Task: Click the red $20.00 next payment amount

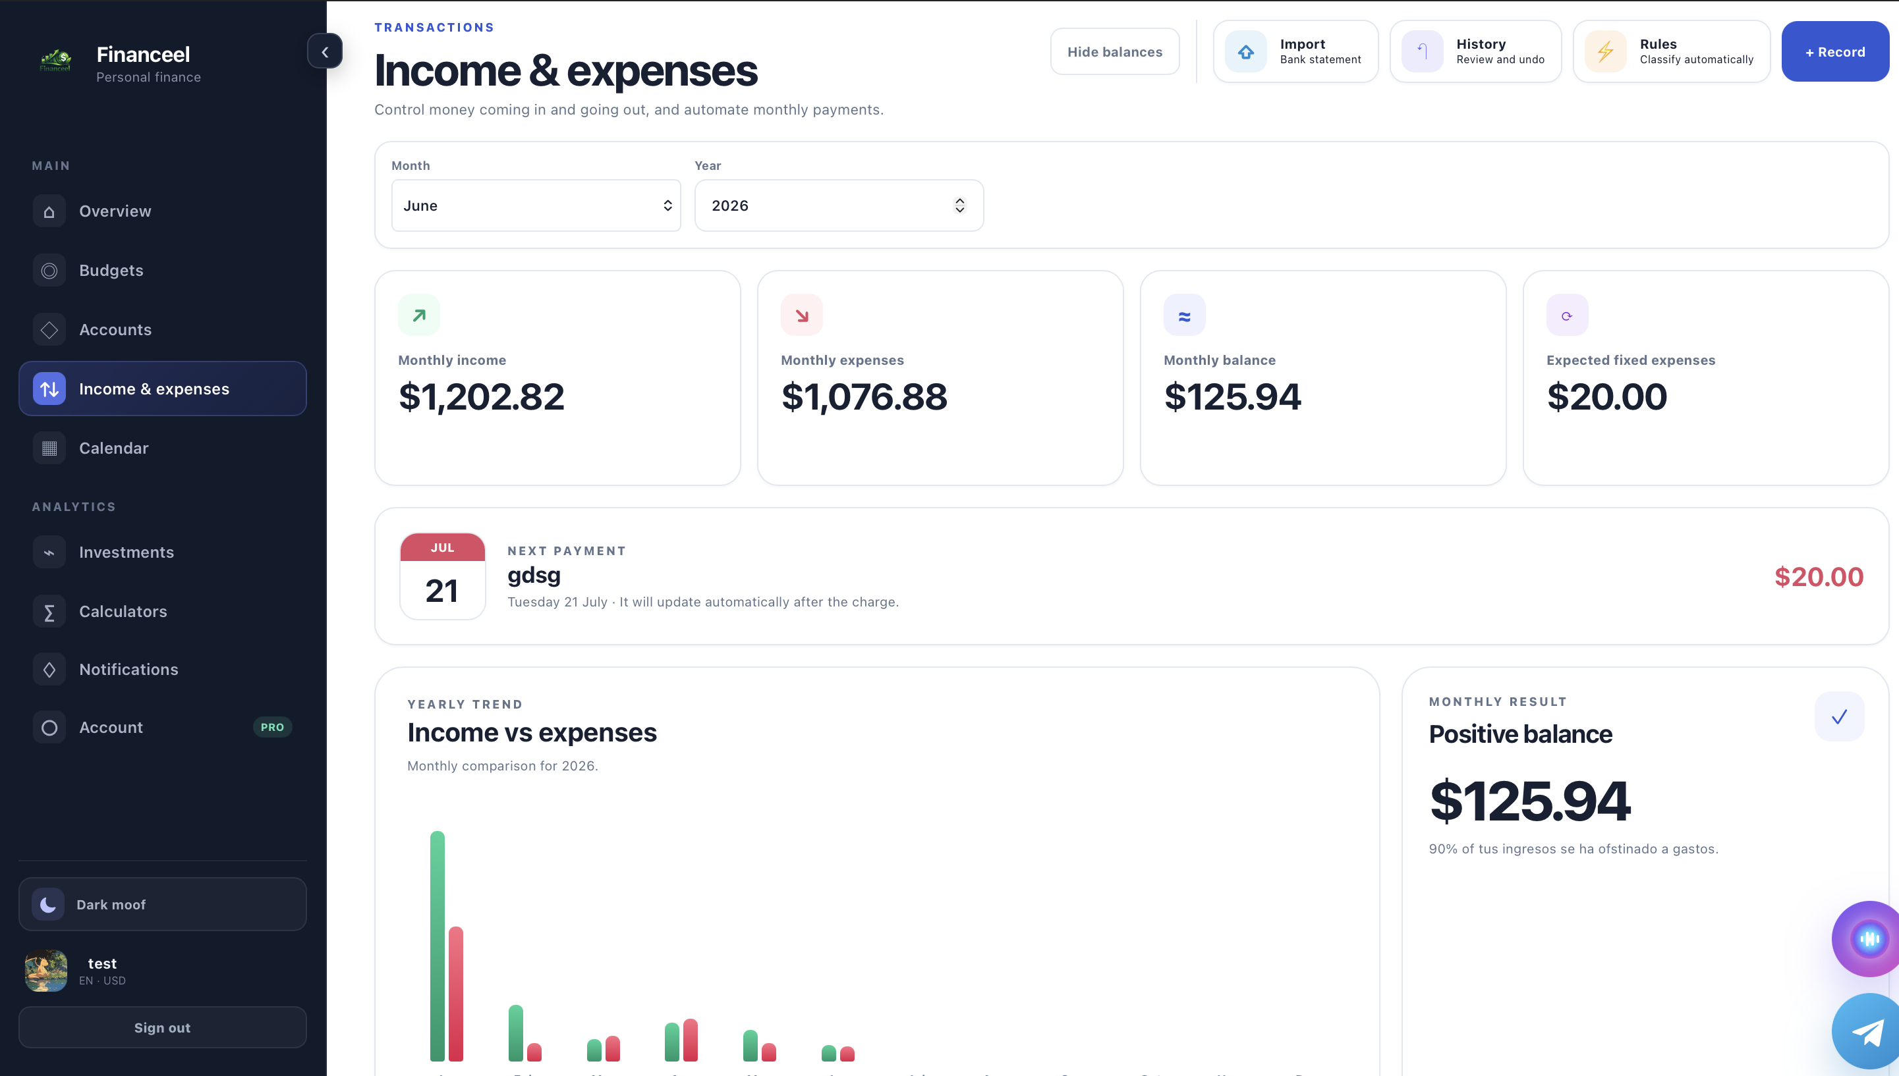Action: coord(1819,577)
